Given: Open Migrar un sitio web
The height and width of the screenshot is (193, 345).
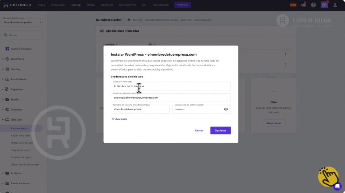Looking at the screenshot, I should tap(22, 143).
